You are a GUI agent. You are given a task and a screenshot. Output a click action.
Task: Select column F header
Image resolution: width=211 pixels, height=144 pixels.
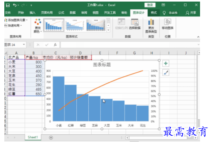click(x=117, y=53)
